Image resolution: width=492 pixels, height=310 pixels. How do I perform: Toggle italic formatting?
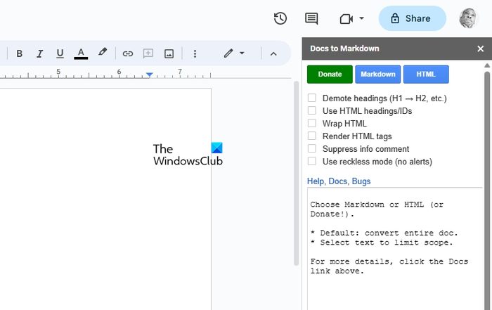(x=39, y=53)
